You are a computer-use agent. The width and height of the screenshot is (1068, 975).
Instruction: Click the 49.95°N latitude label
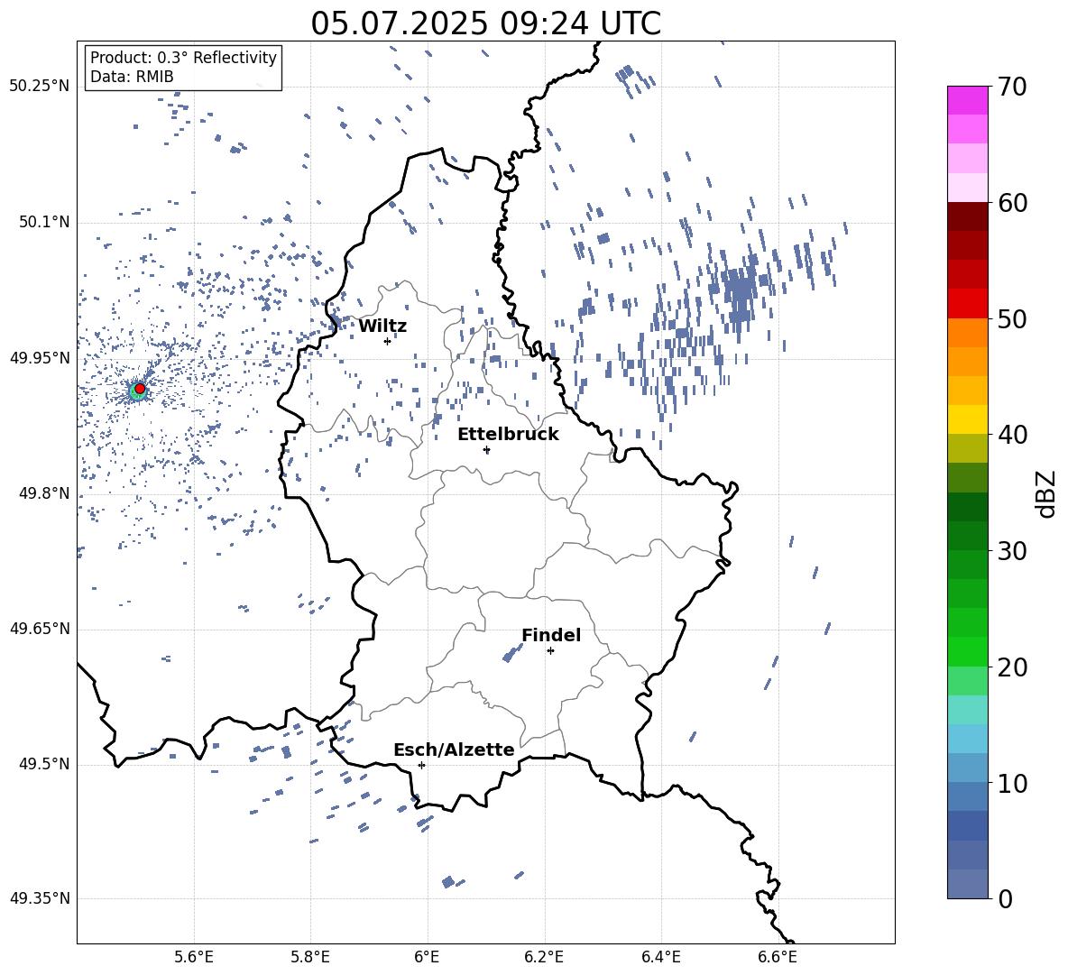(40, 358)
